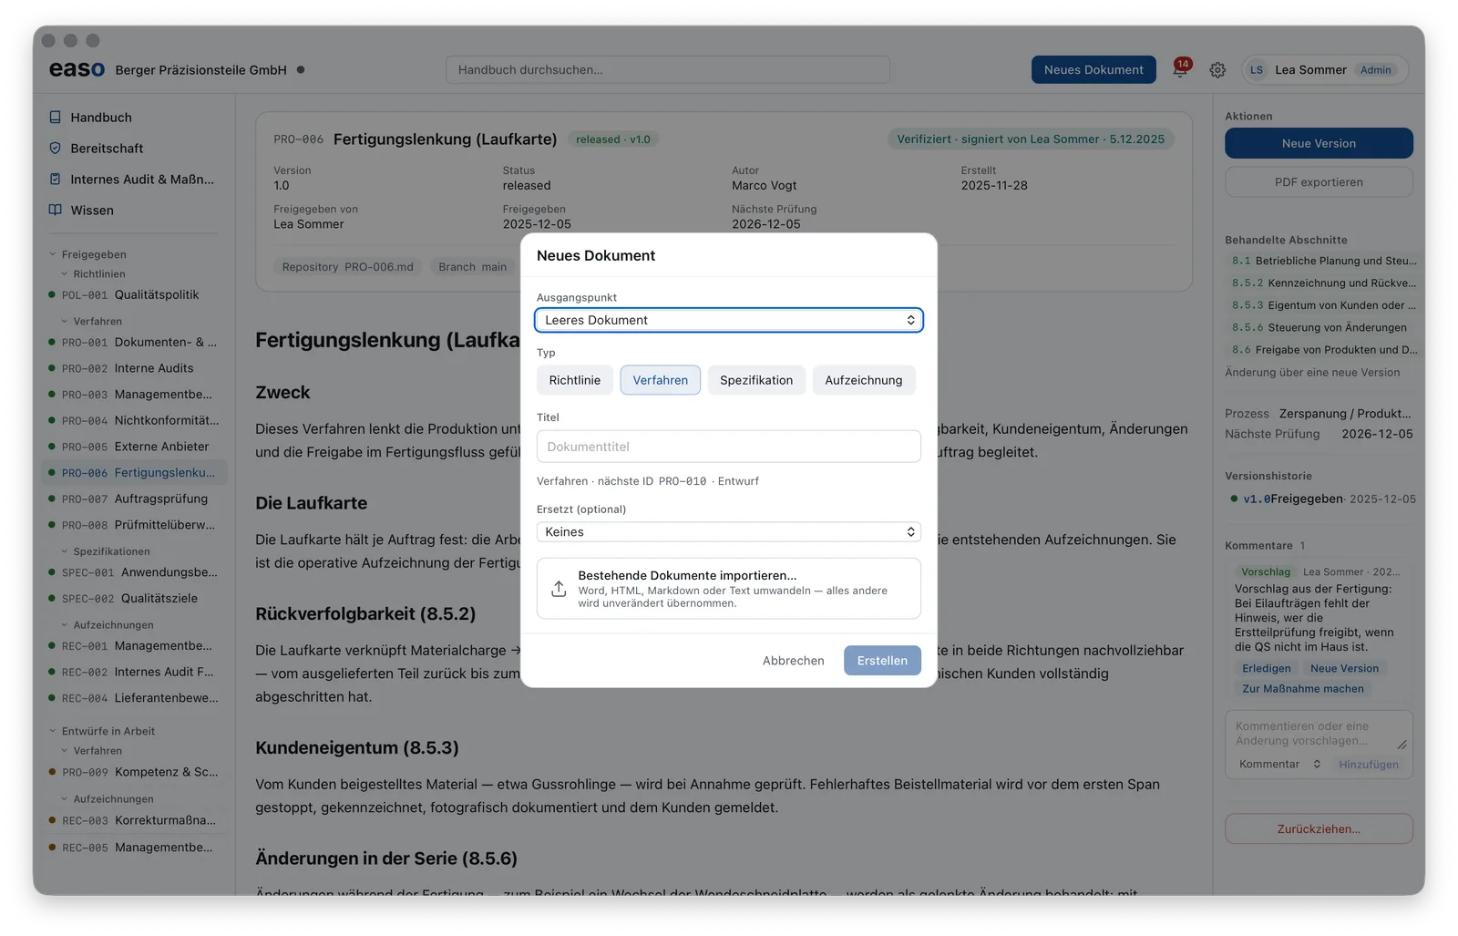The image size is (1458, 936).
Task: Click the Internes Audit clipboard icon
Action: point(55,180)
